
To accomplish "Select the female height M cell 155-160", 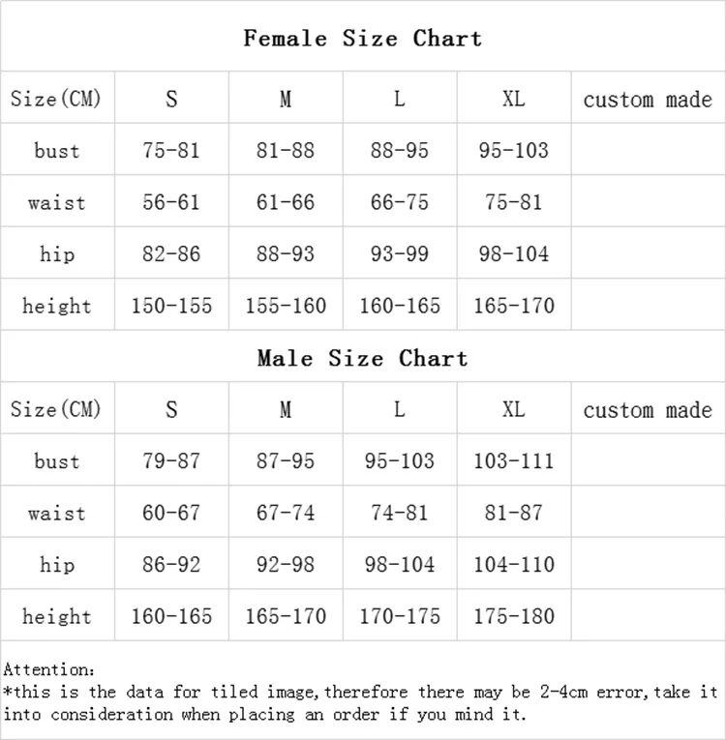I will pyautogui.click(x=286, y=307).
